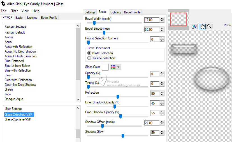Decrease Shadow Offset with down arrow
Image resolution: width=232 pixels, height=142 pixels.
(162, 124)
